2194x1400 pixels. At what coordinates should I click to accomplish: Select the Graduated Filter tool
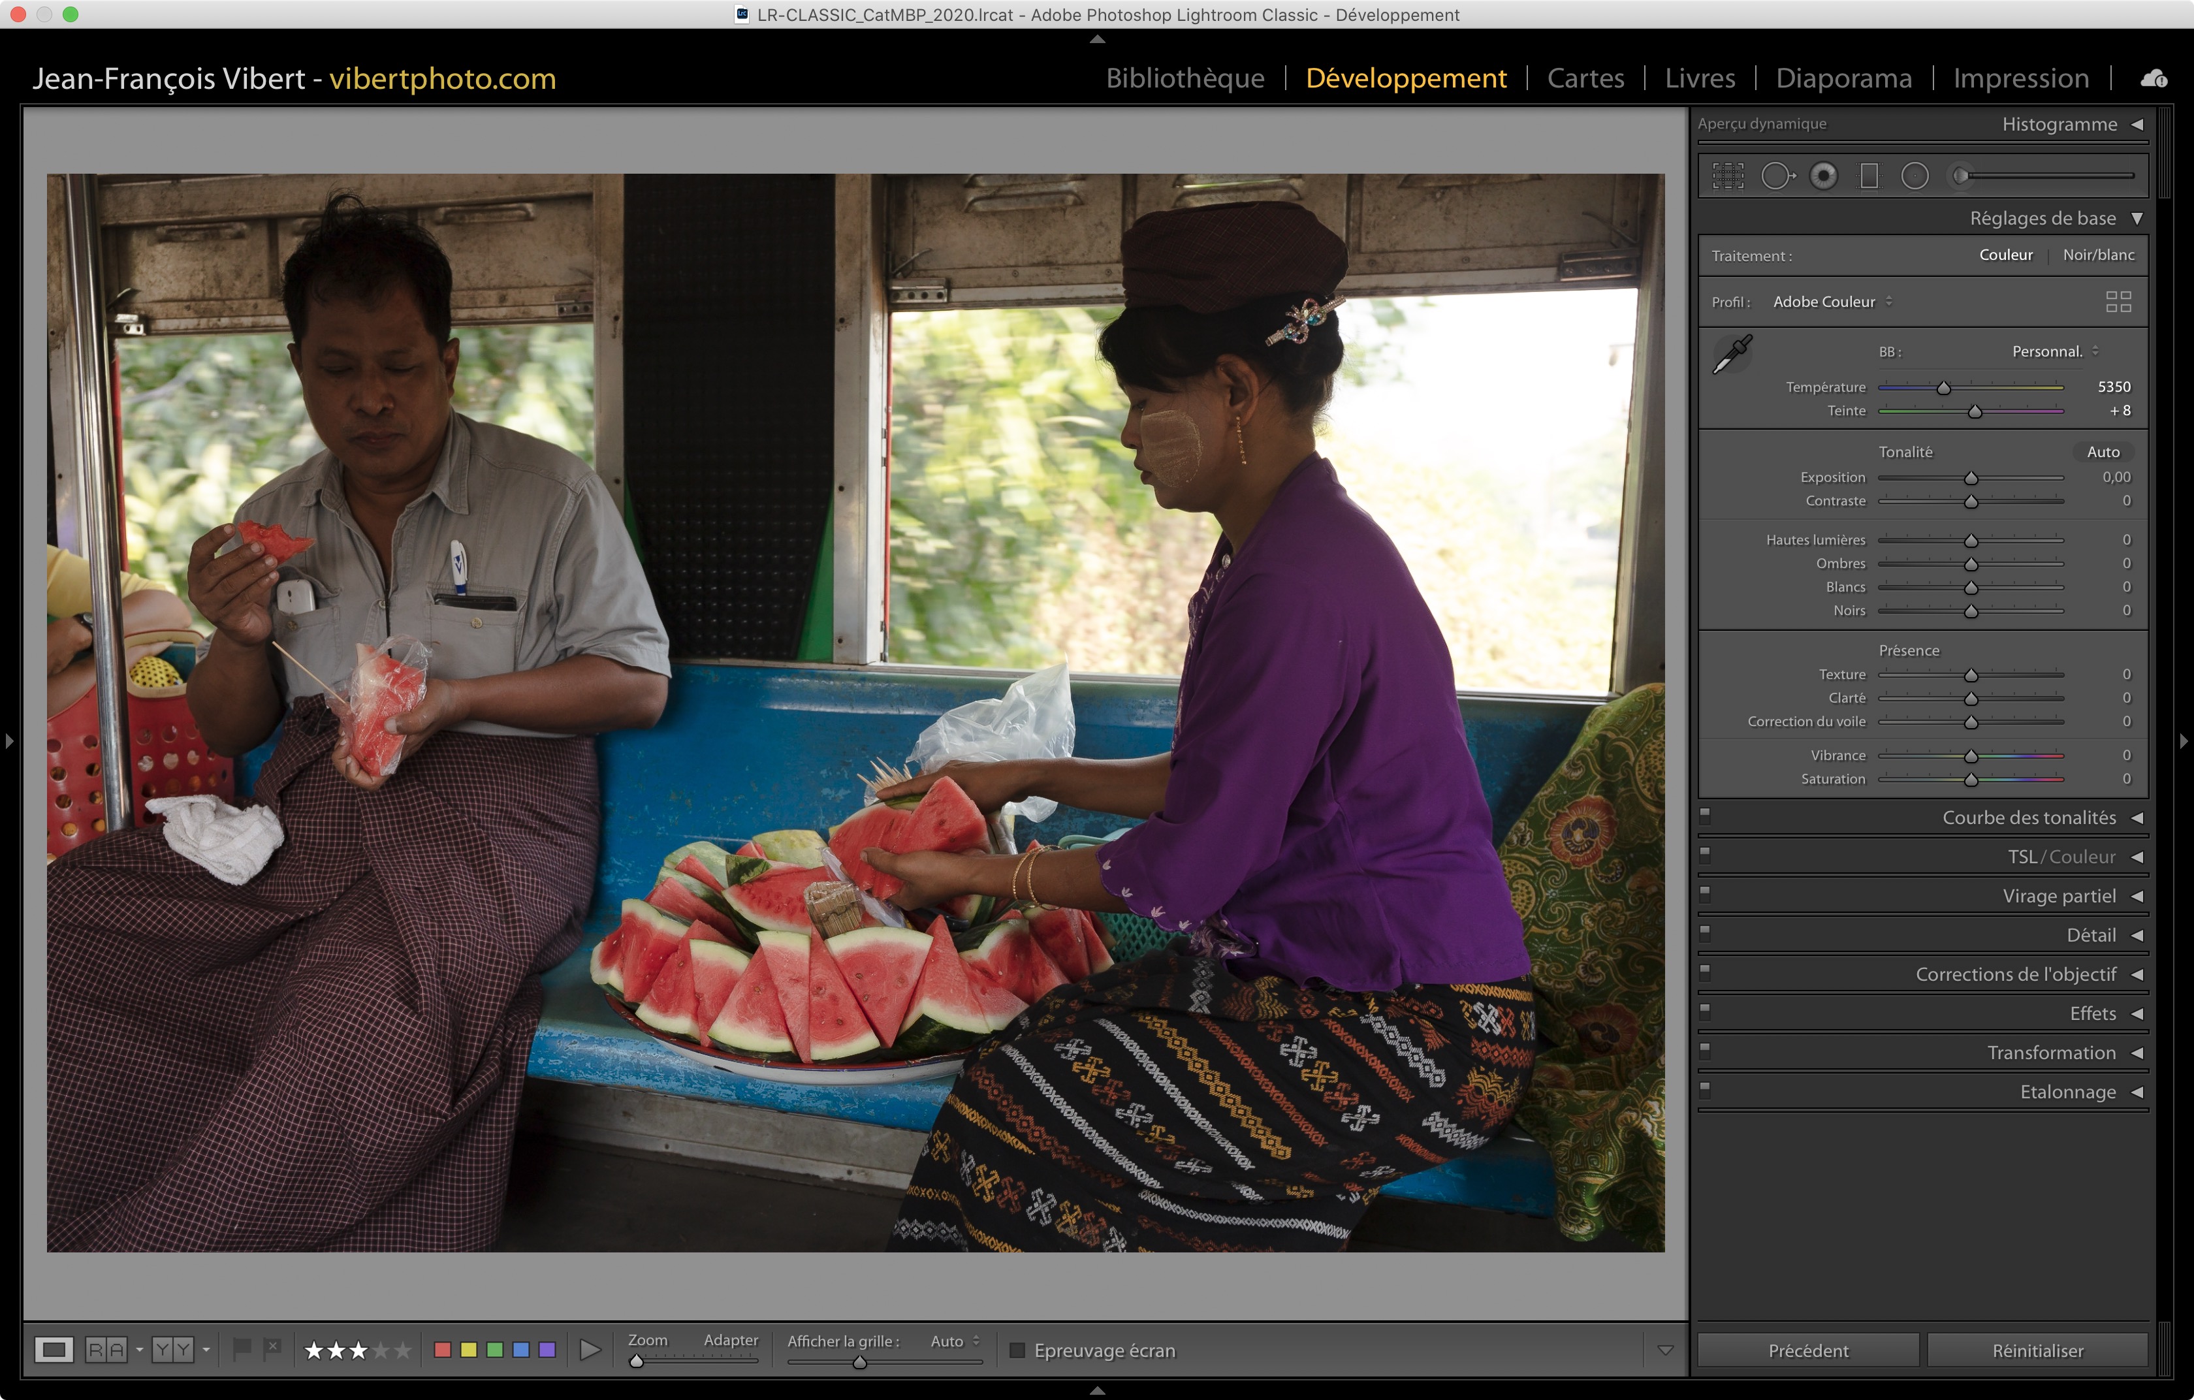pos(1869,176)
